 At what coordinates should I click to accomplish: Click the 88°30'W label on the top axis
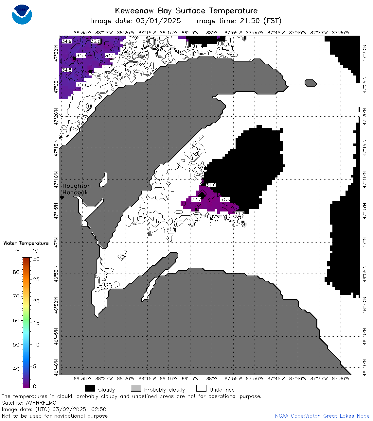pos(82,33)
